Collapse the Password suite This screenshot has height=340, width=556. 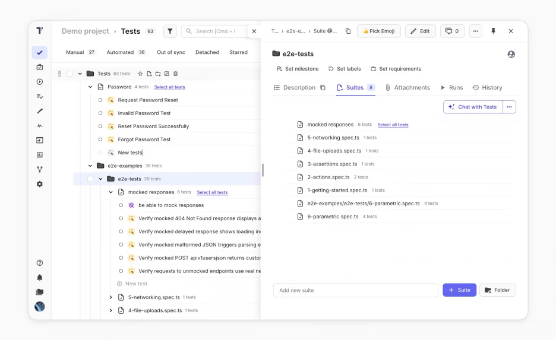tap(90, 87)
